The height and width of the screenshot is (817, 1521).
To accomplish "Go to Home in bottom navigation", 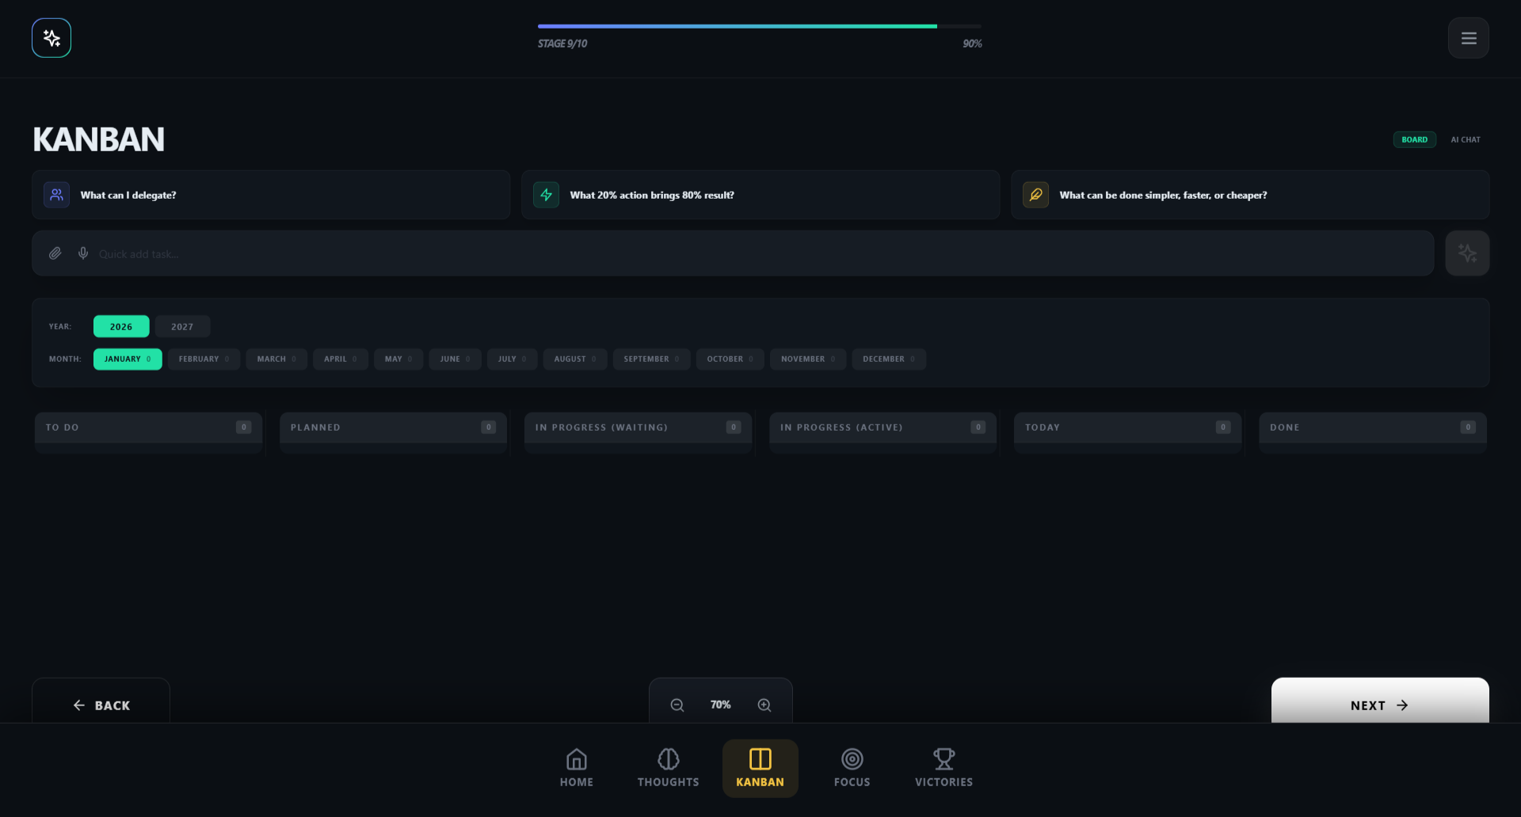I will (x=577, y=768).
